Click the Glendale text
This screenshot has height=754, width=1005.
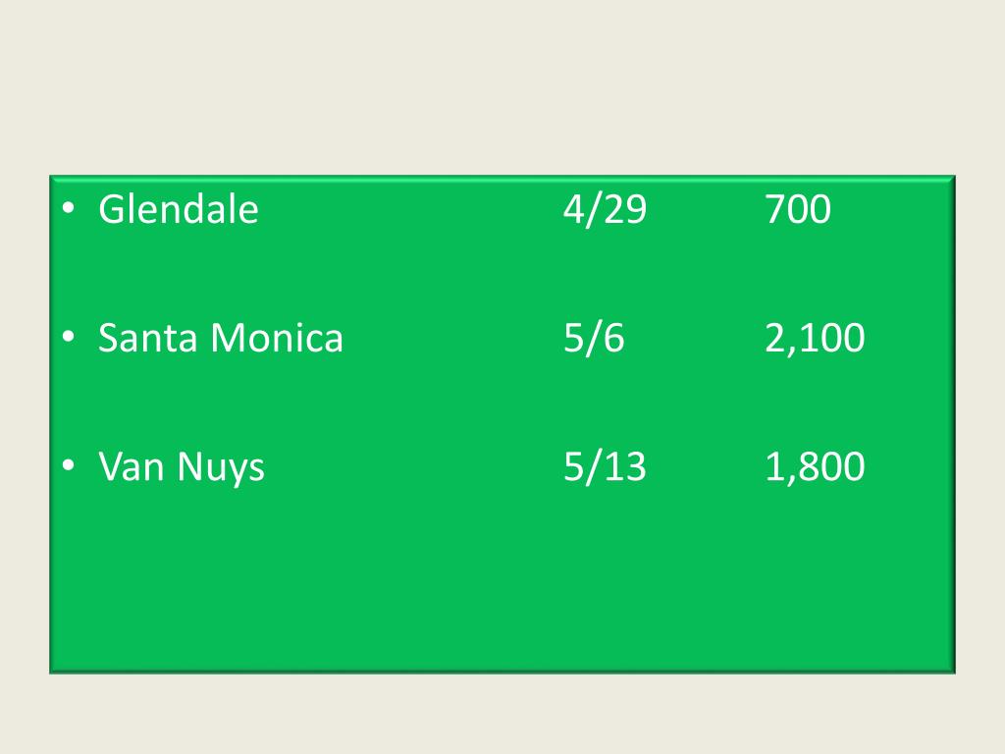coord(179,209)
